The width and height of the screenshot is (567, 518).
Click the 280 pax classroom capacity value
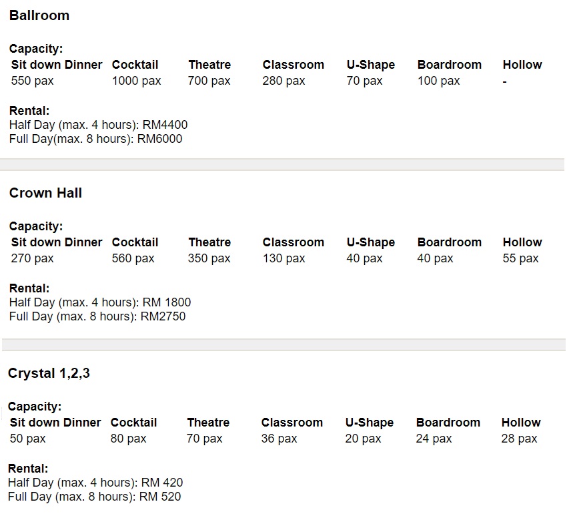coord(284,81)
